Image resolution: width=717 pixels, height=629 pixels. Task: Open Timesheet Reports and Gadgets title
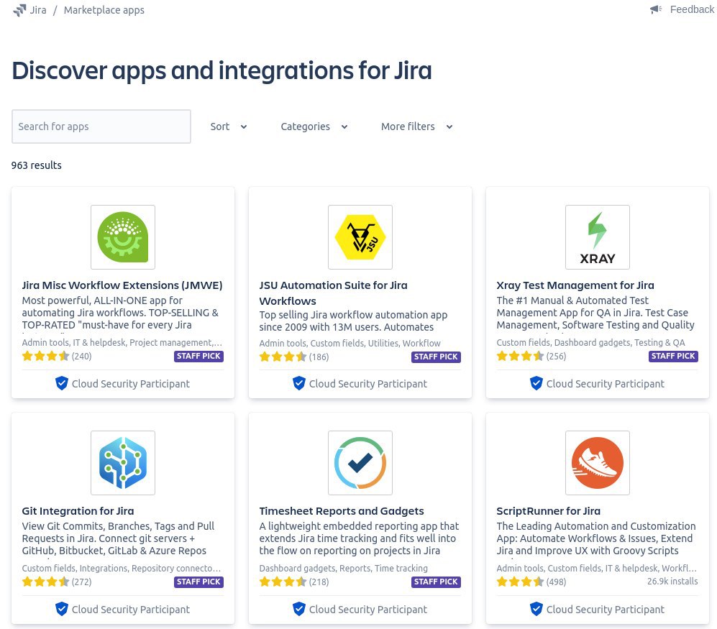pyautogui.click(x=342, y=511)
